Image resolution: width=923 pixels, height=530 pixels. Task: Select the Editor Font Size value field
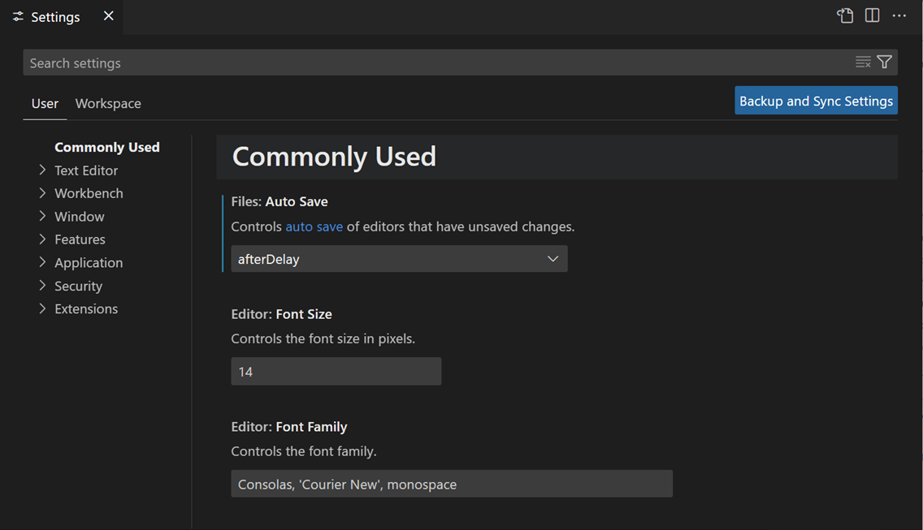[336, 371]
